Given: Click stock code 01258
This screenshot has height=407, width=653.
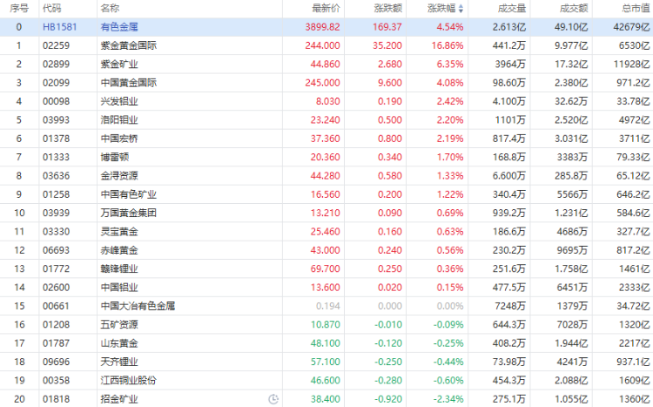Looking at the screenshot, I should (57, 194).
